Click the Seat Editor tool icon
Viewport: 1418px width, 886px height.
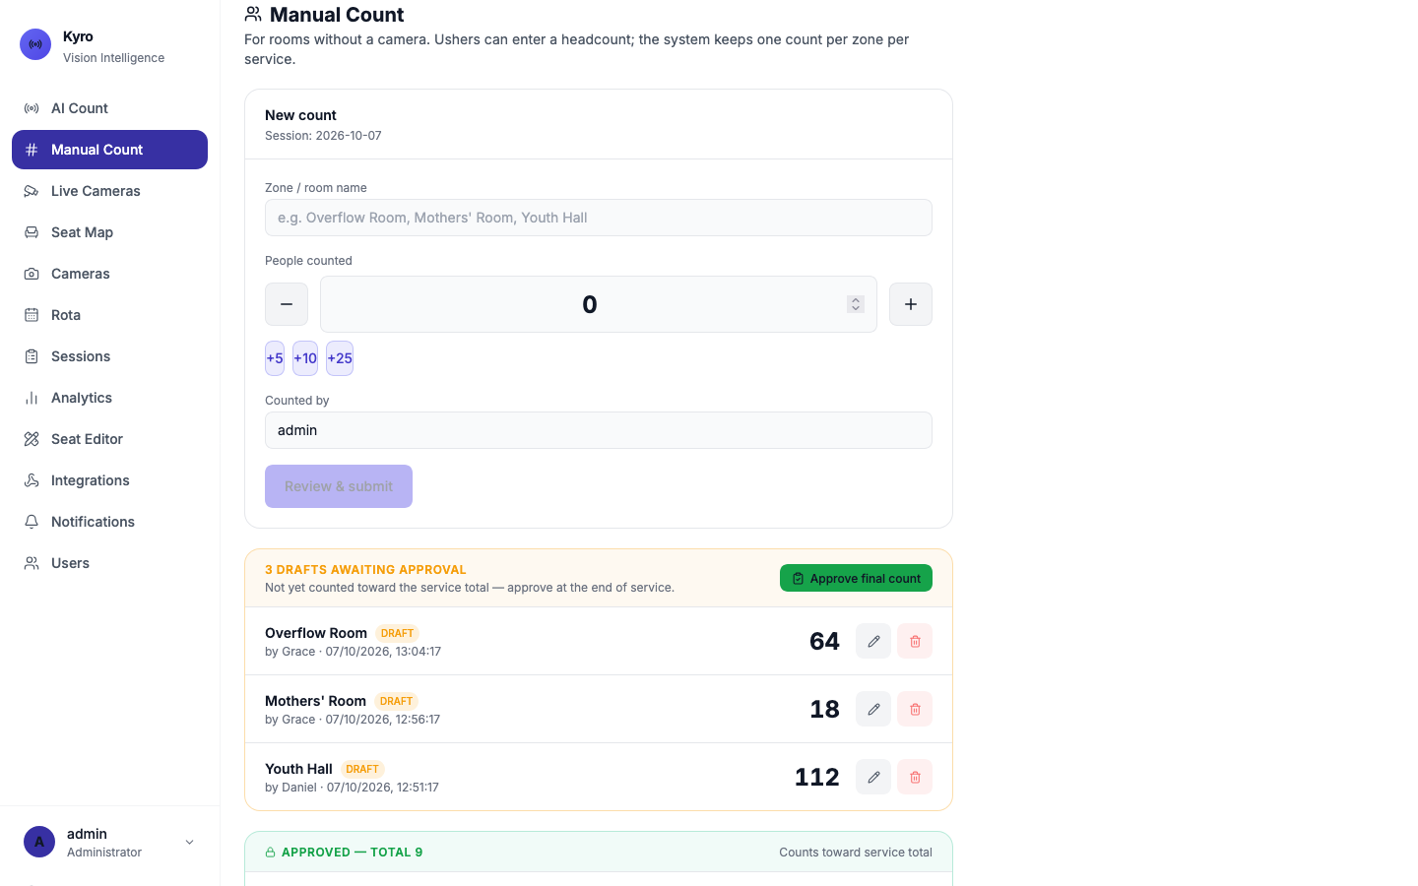pos(32,439)
